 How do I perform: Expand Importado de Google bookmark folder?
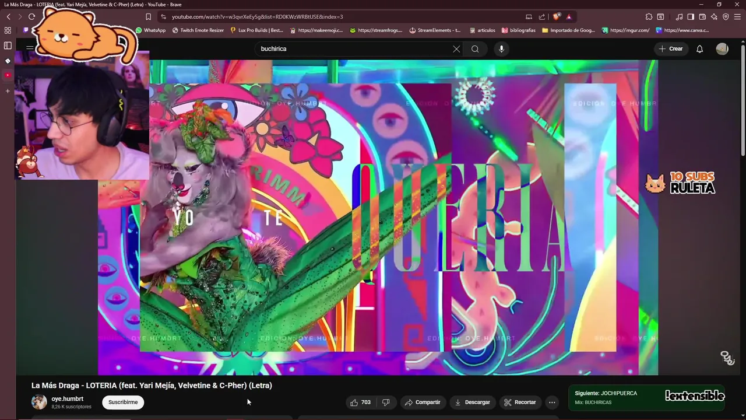click(x=568, y=30)
